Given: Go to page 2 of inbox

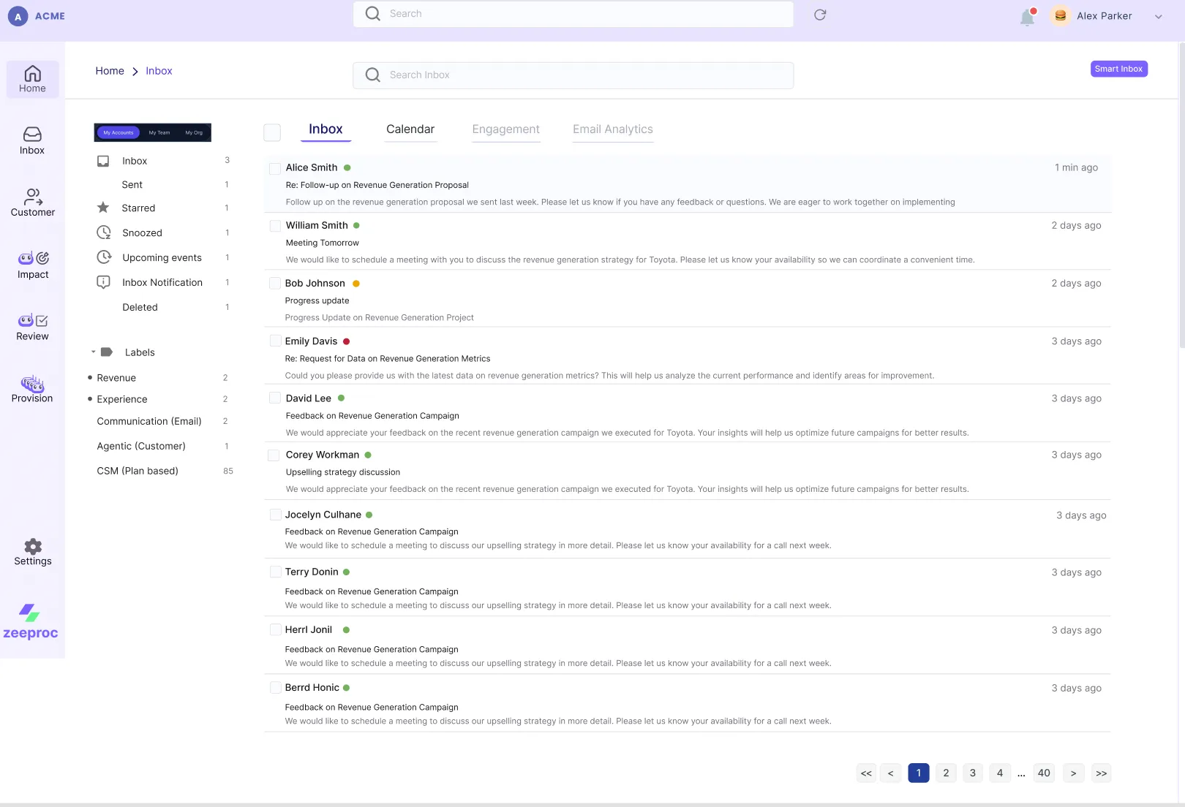Looking at the screenshot, I should [x=946, y=773].
